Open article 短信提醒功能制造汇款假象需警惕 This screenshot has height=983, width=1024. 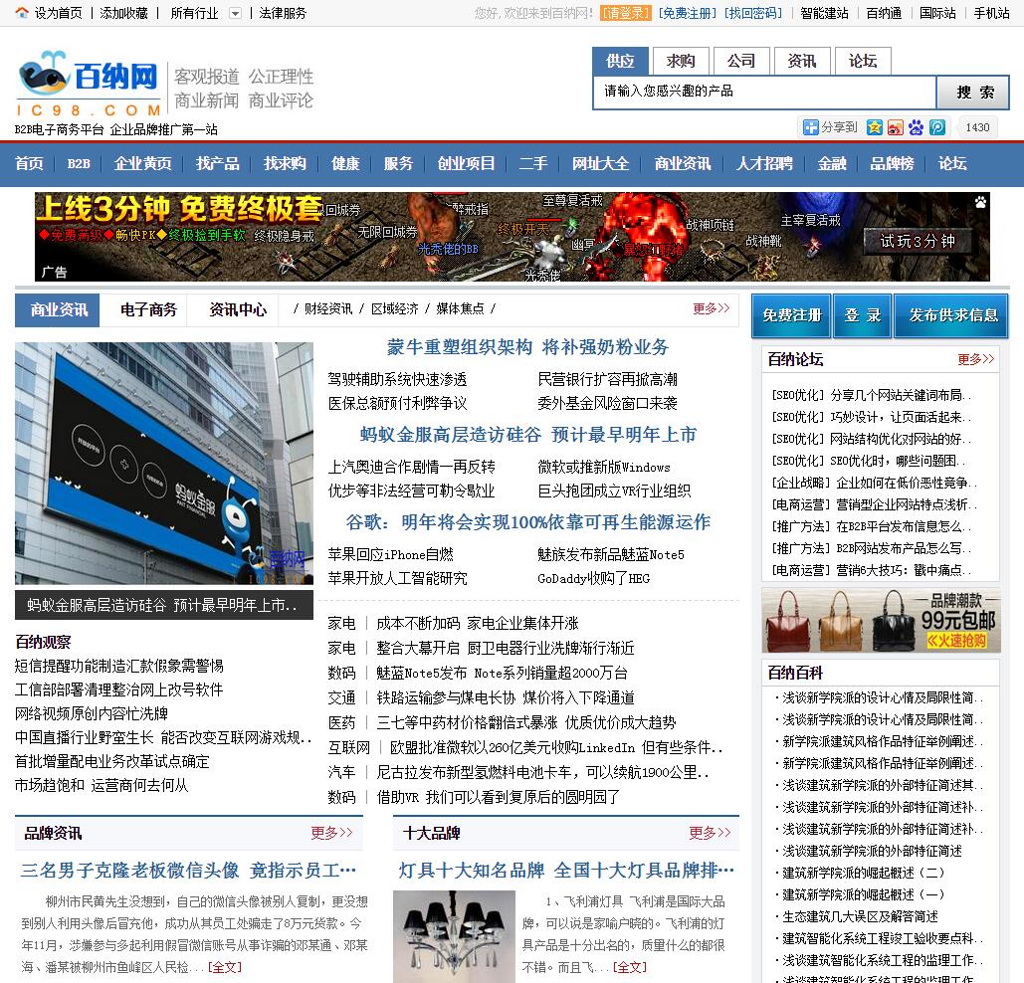[118, 666]
